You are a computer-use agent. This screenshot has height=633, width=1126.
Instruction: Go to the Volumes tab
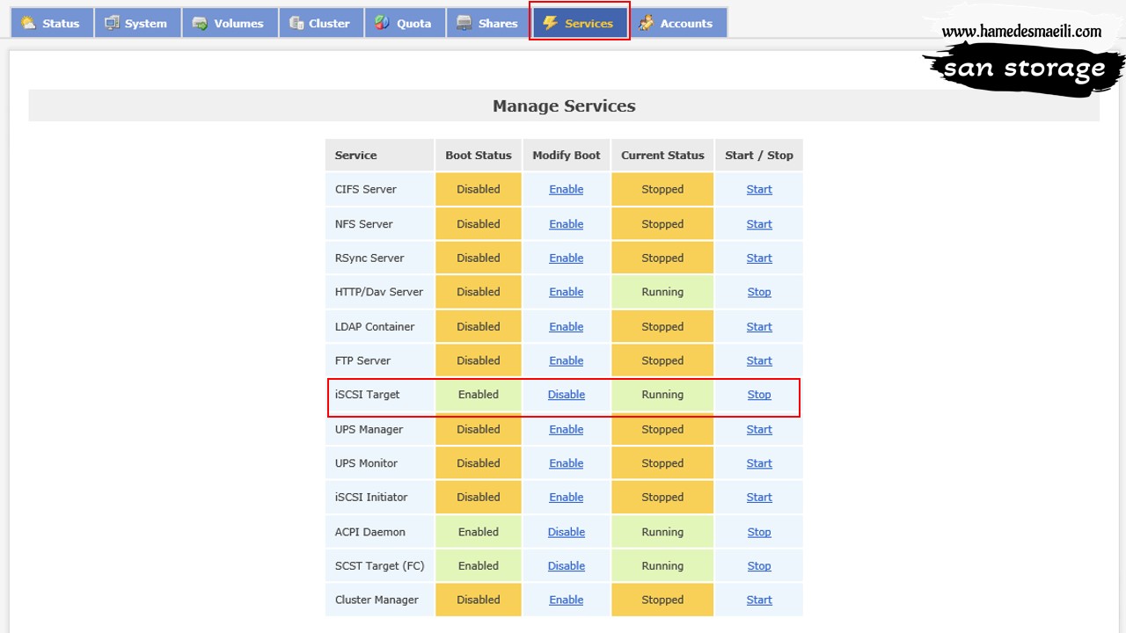pos(230,23)
